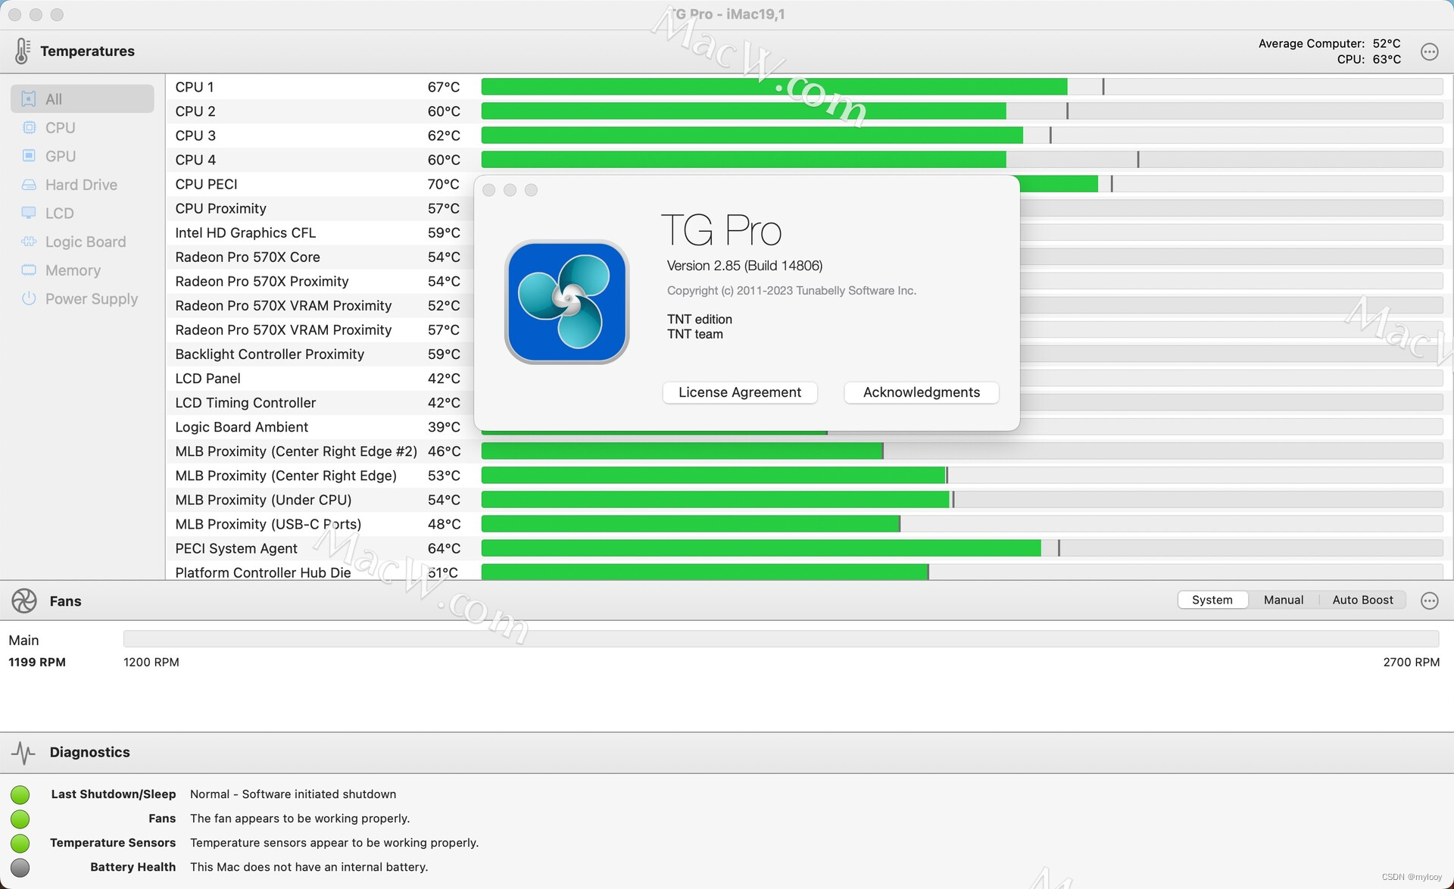Click the CPU chip sidebar icon
This screenshot has height=889, width=1454.
[29, 127]
